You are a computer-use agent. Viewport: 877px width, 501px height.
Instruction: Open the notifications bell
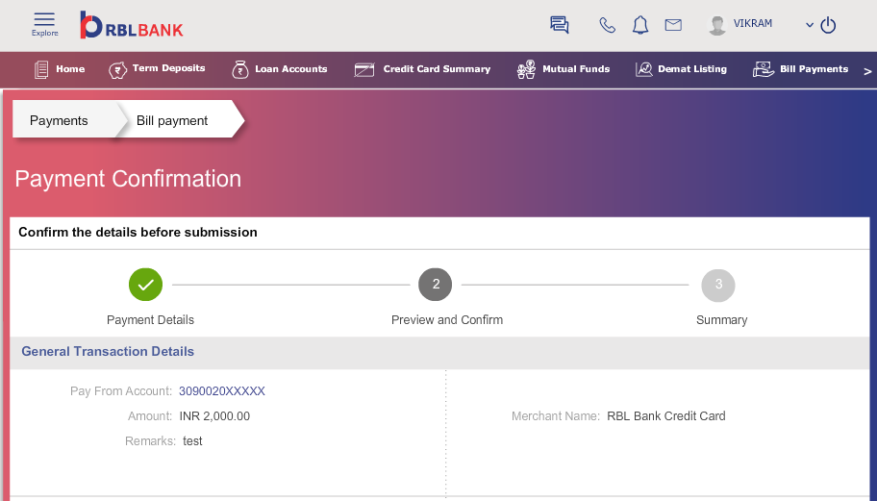[640, 25]
